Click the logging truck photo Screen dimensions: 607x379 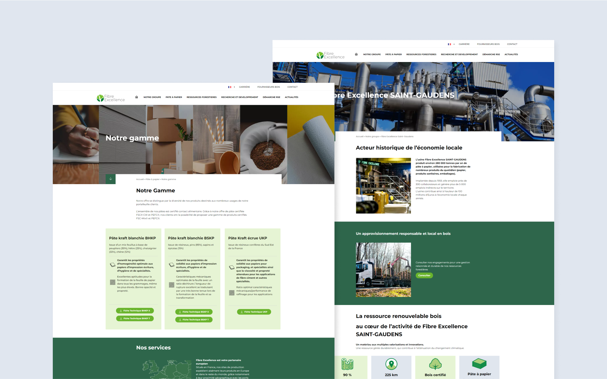click(x=383, y=270)
